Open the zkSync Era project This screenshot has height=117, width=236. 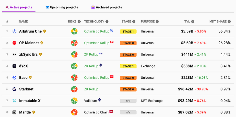tap(28, 54)
